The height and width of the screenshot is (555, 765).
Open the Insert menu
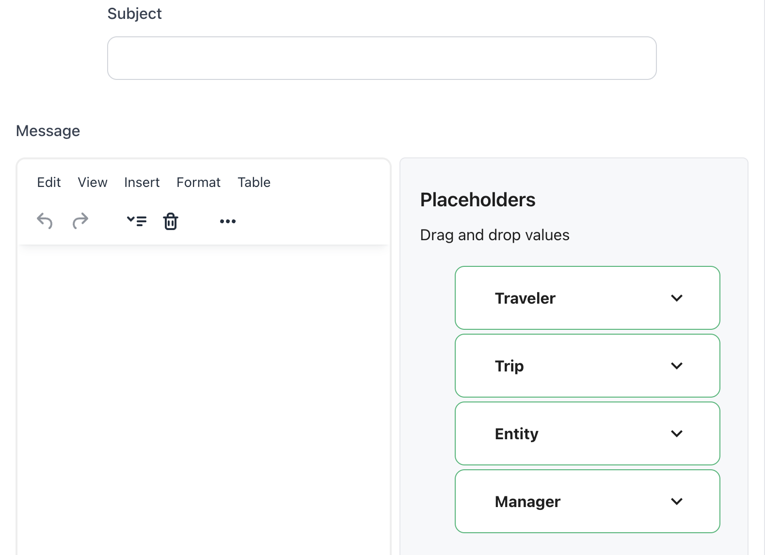[x=142, y=183]
